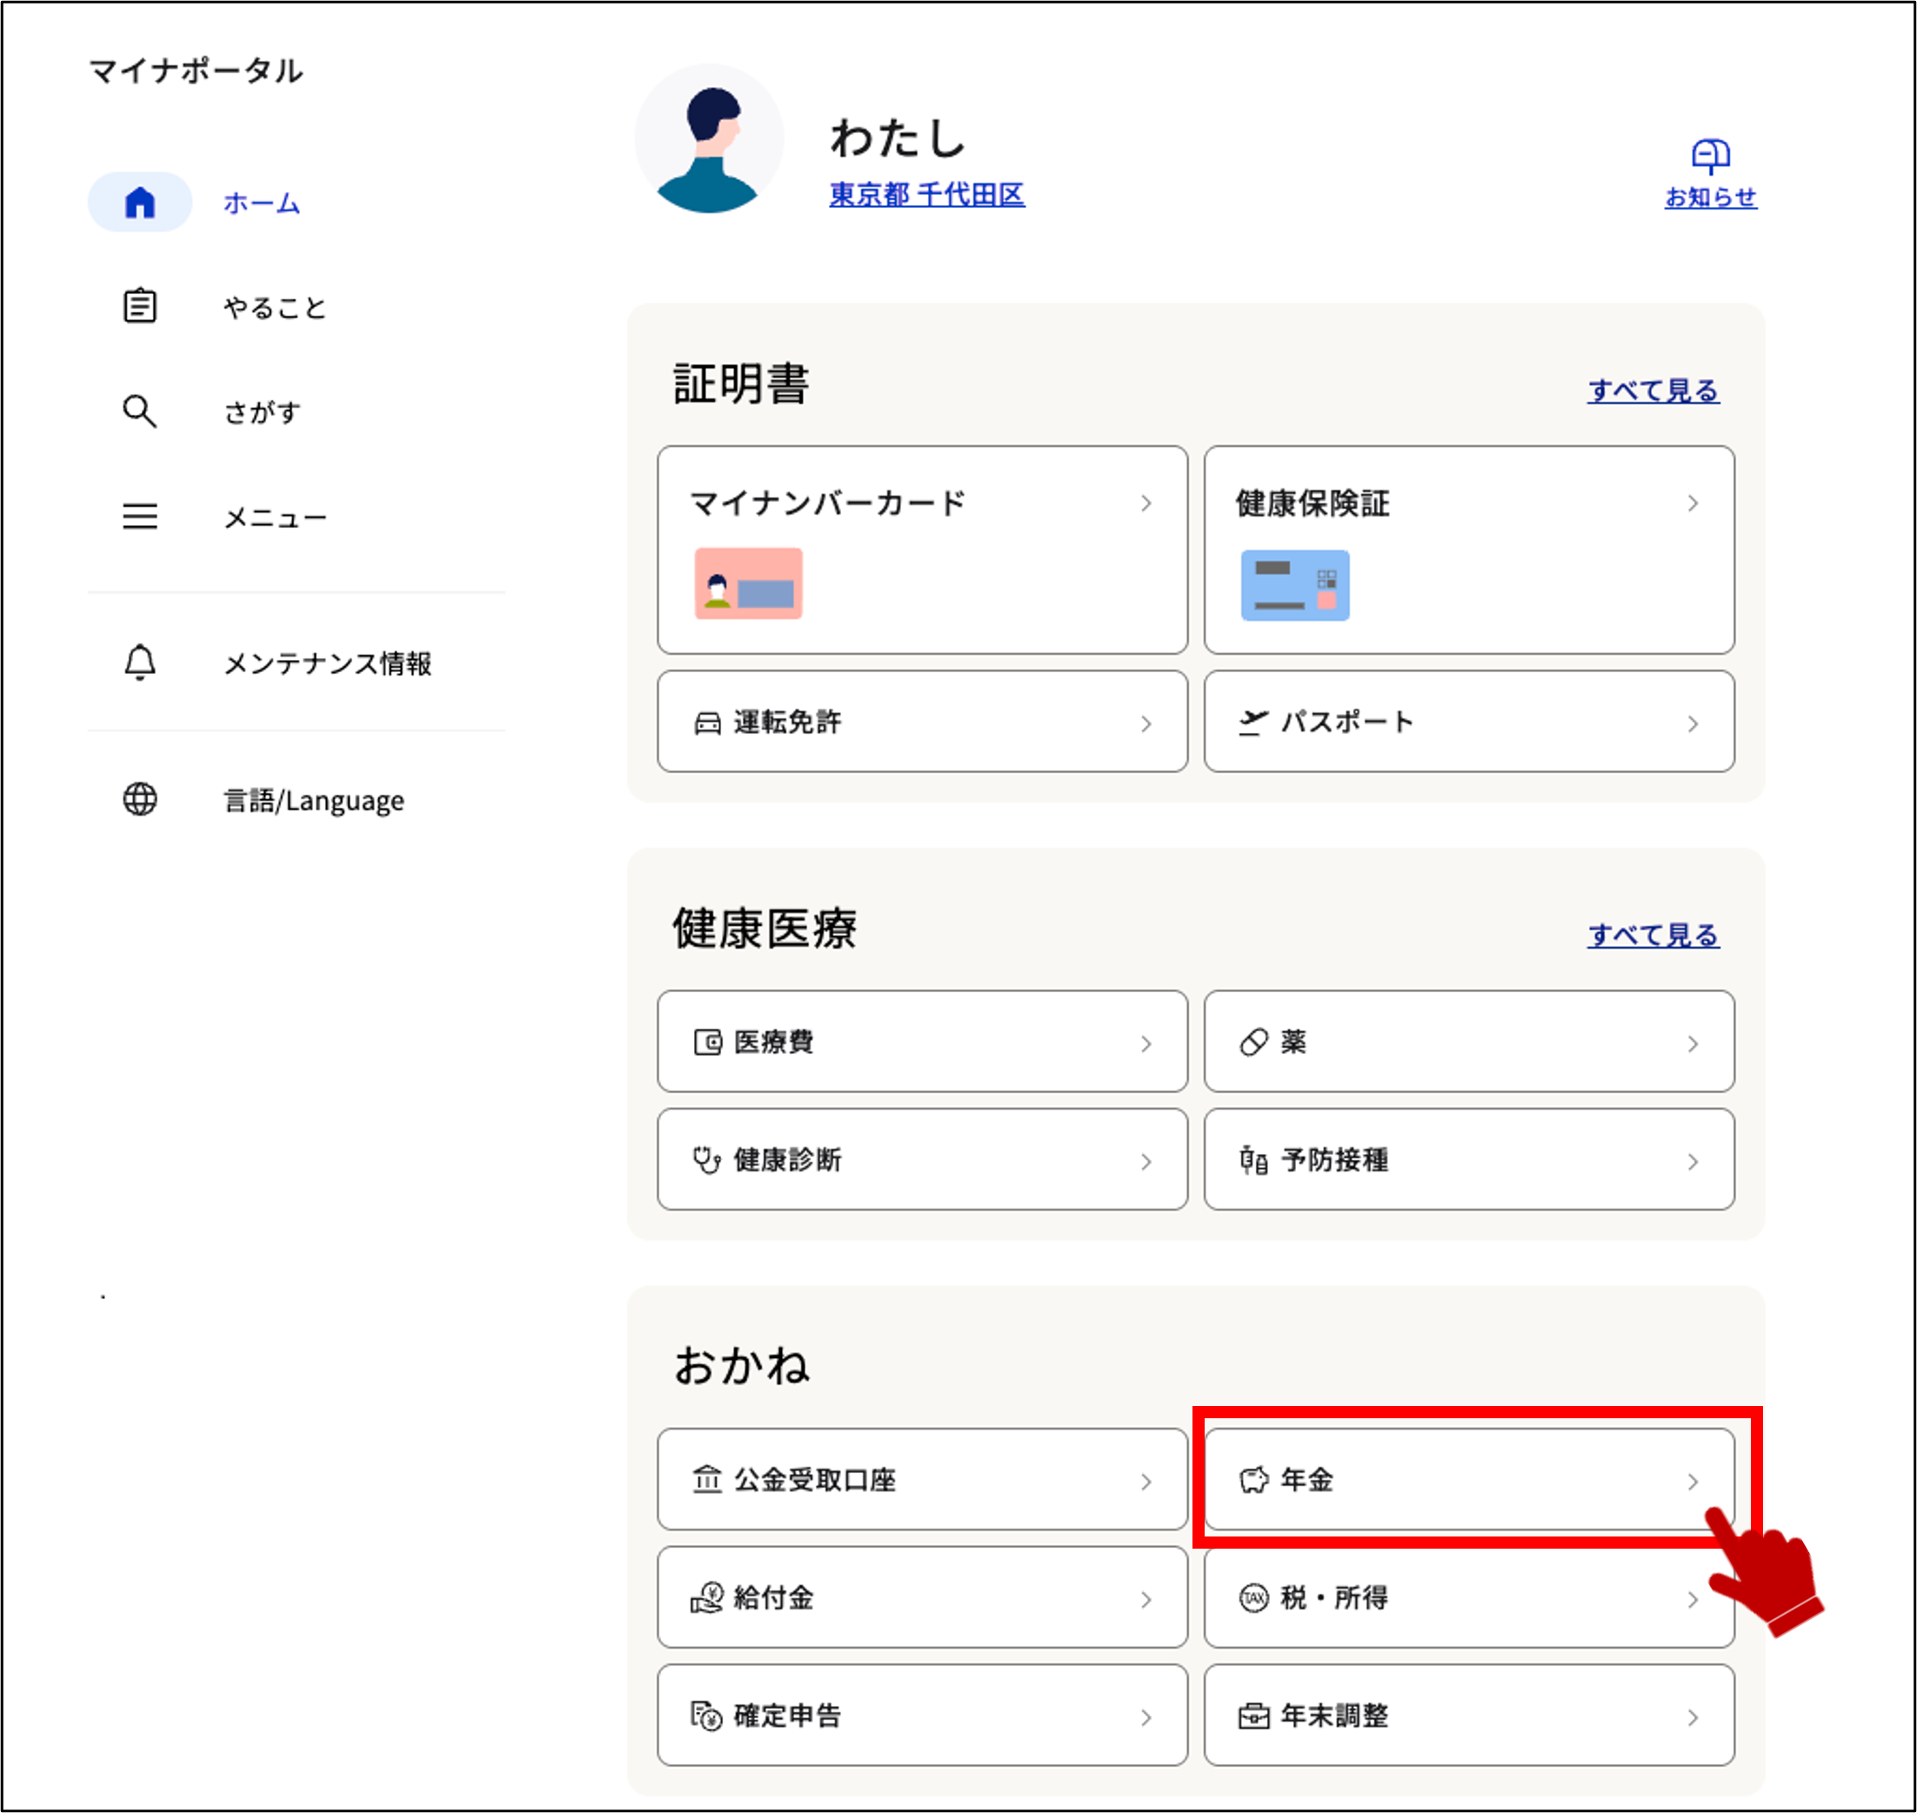
Task: Click the おかね section heading
Action: tap(741, 1365)
